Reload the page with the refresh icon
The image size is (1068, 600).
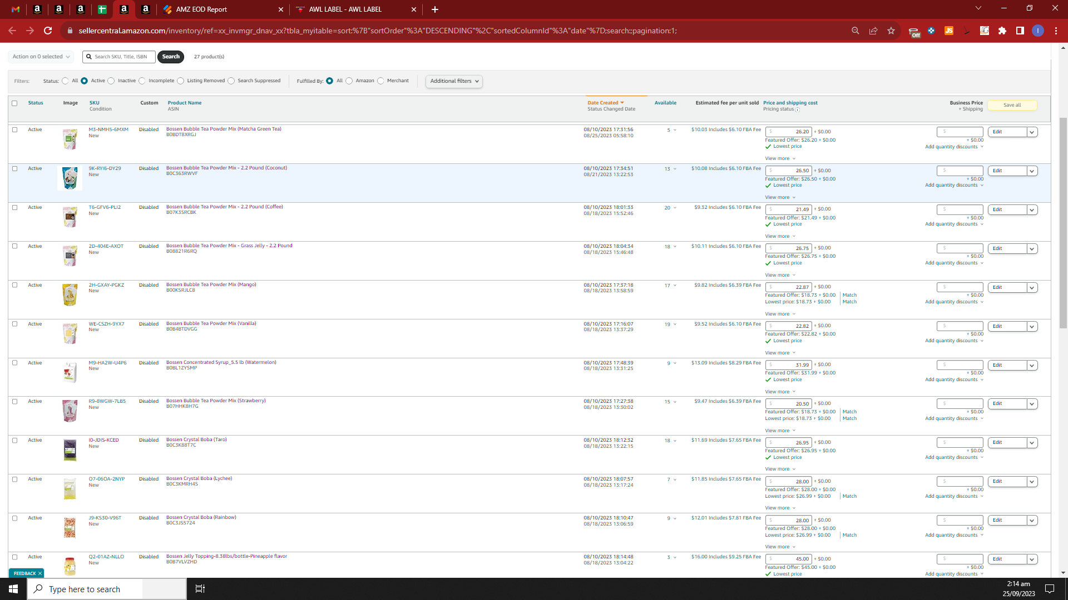[48, 31]
